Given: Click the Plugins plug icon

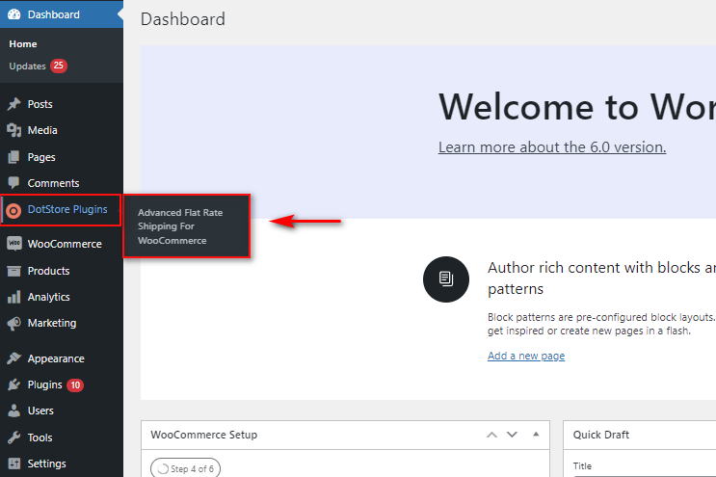Looking at the screenshot, I should coord(14,384).
